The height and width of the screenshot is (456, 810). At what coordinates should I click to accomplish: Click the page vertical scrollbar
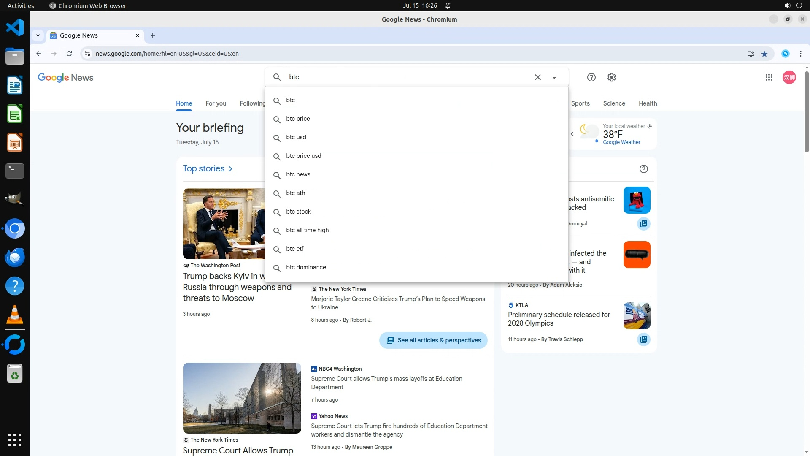click(x=807, y=112)
